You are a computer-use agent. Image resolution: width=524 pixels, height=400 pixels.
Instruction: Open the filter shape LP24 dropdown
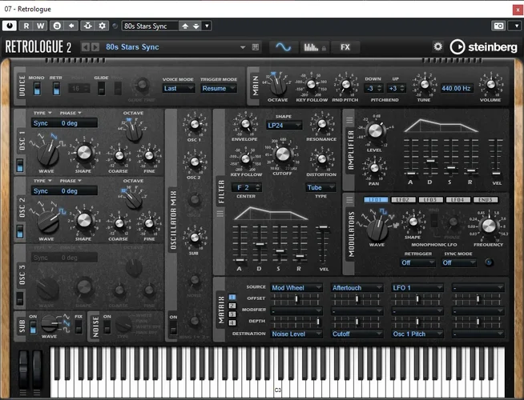click(286, 125)
